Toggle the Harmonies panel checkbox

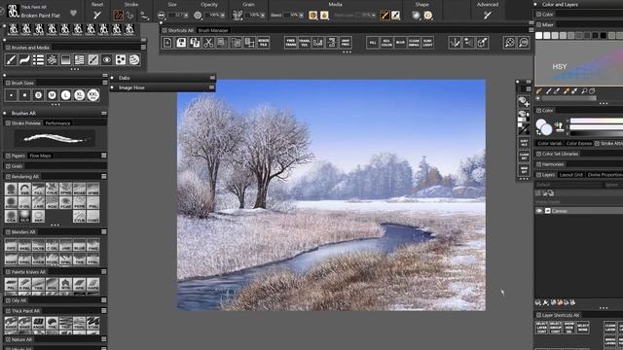tap(538, 164)
